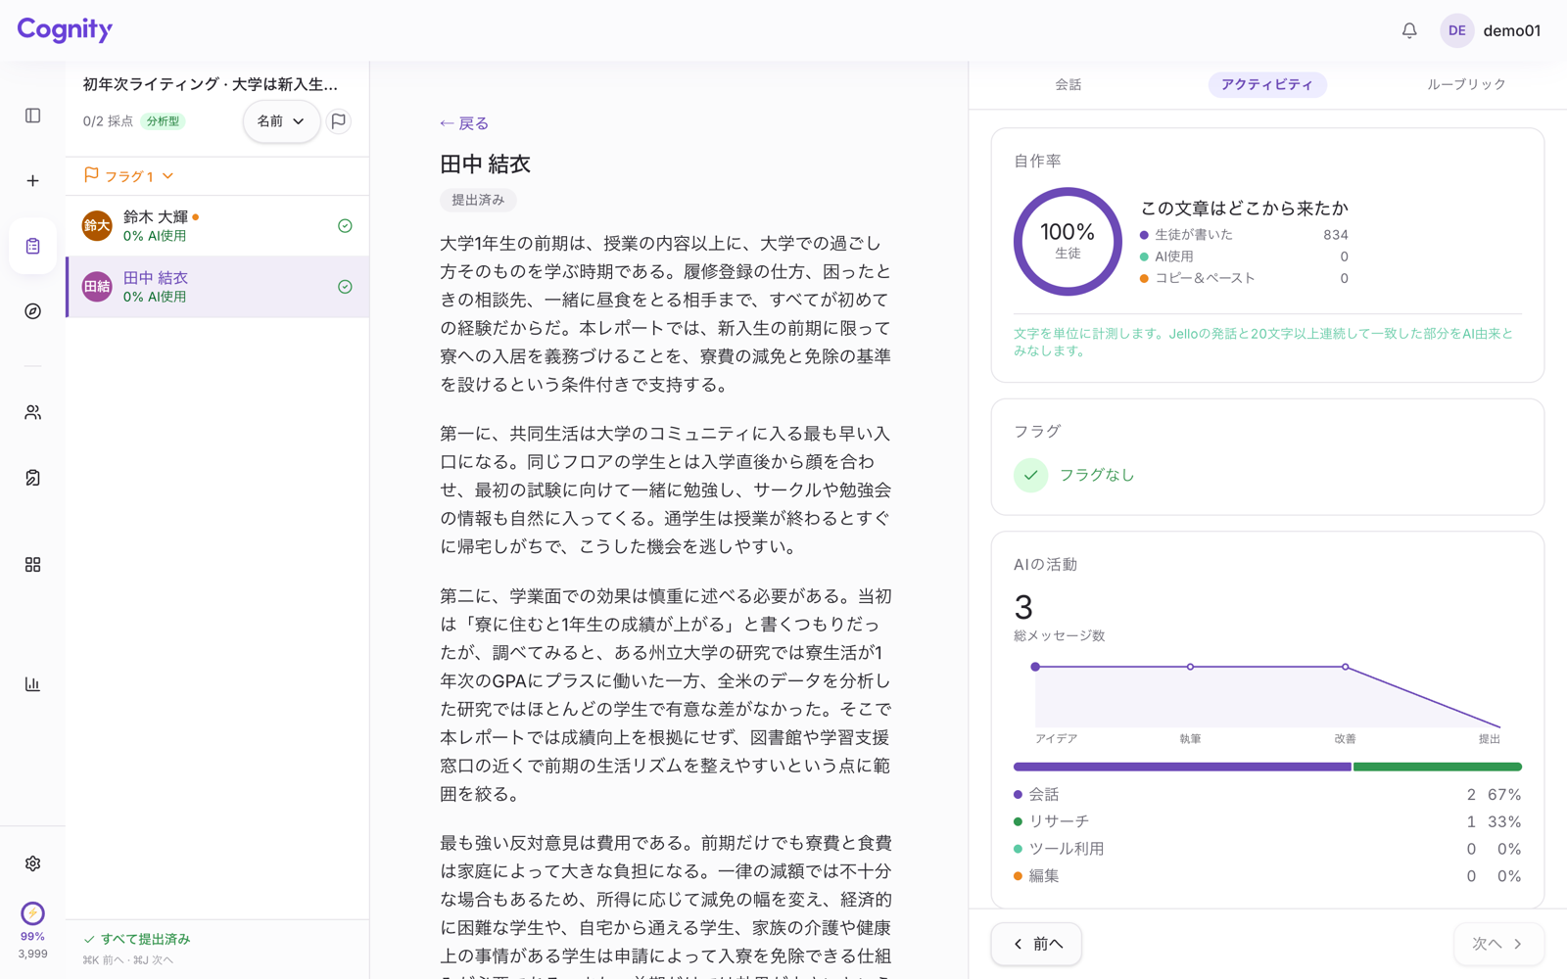Click the すべて提出済み status text
Image resolution: width=1567 pixels, height=979 pixels.
point(145,939)
